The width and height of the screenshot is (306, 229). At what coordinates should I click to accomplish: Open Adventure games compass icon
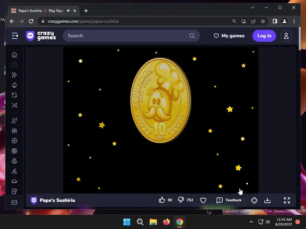click(14, 141)
